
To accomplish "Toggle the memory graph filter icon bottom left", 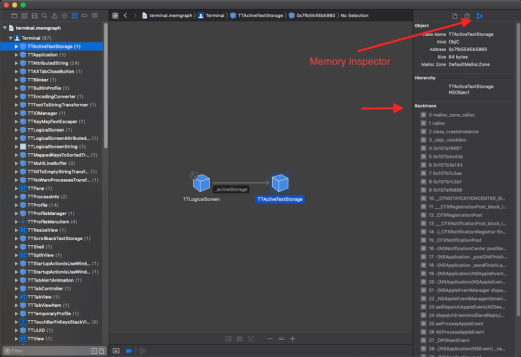I will (142, 350).
